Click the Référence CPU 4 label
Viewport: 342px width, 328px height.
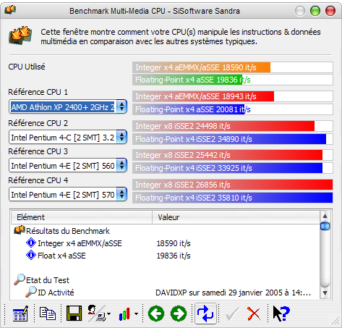(38, 180)
